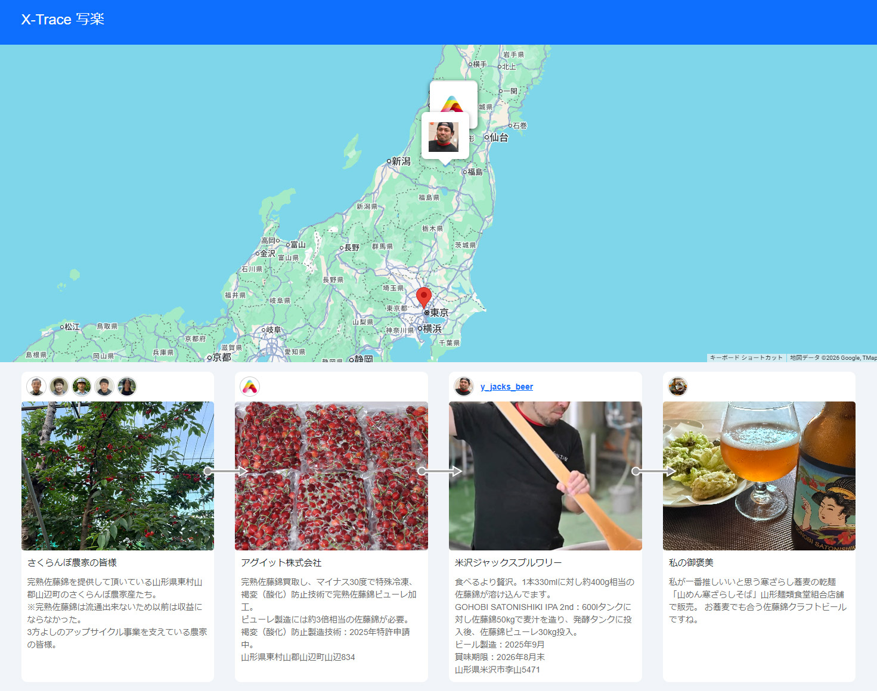Image resolution: width=877 pixels, height=691 pixels.
Task: Click the brewer photo marker on map
Action: pyautogui.click(x=444, y=137)
